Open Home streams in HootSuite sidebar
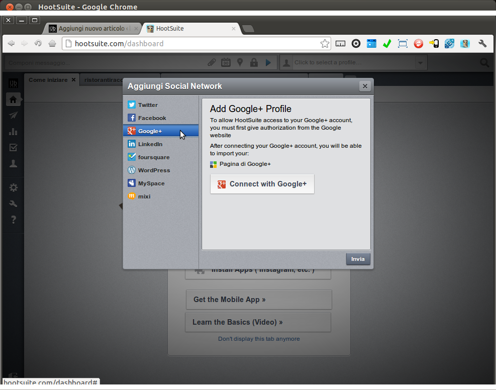The image size is (496, 390). pyautogui.click(x=13, y=100)
